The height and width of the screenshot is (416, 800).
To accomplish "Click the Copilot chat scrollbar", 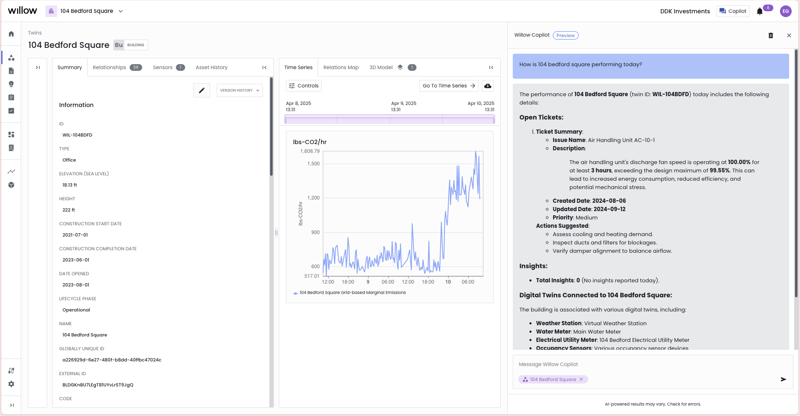I will coord(796,173).
